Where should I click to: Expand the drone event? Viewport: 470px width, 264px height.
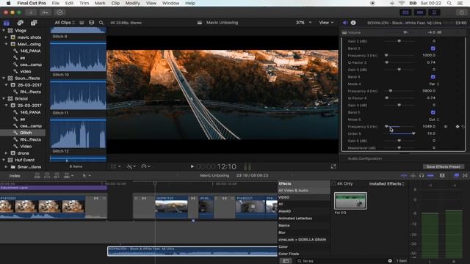pyautogui.click(x=6, y=153)
